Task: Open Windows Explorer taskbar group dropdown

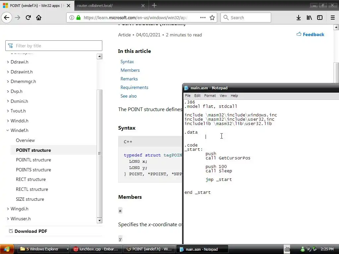Action: coord(68,249)
